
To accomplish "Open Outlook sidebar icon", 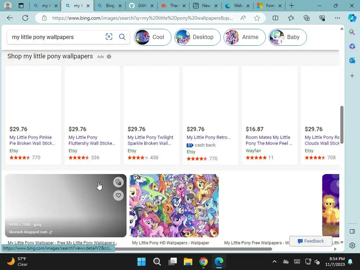I will (352, 60).
